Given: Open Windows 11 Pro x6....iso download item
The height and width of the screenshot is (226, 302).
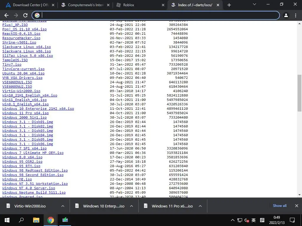Looking at the screenshot, I should coord(172,206).
